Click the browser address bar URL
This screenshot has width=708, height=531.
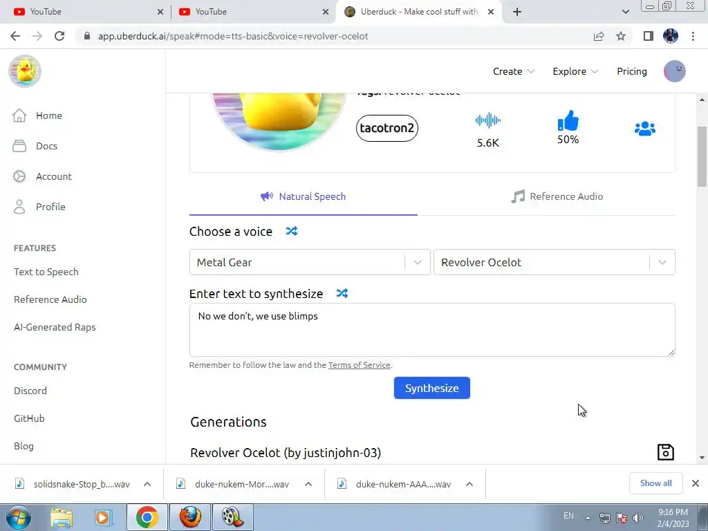click(233, 36)
